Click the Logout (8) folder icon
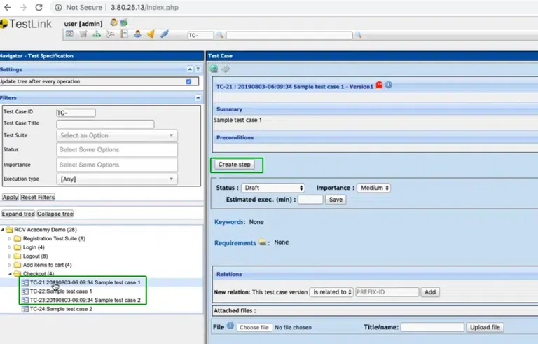 click(x=17, y=256)
